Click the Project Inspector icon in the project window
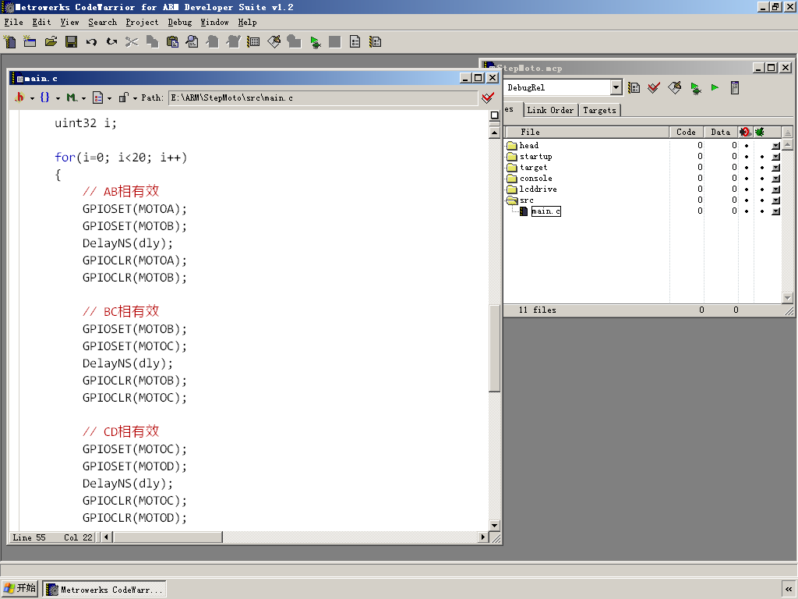798x599 pixels. pyautogui.click(x=734, y=87)
